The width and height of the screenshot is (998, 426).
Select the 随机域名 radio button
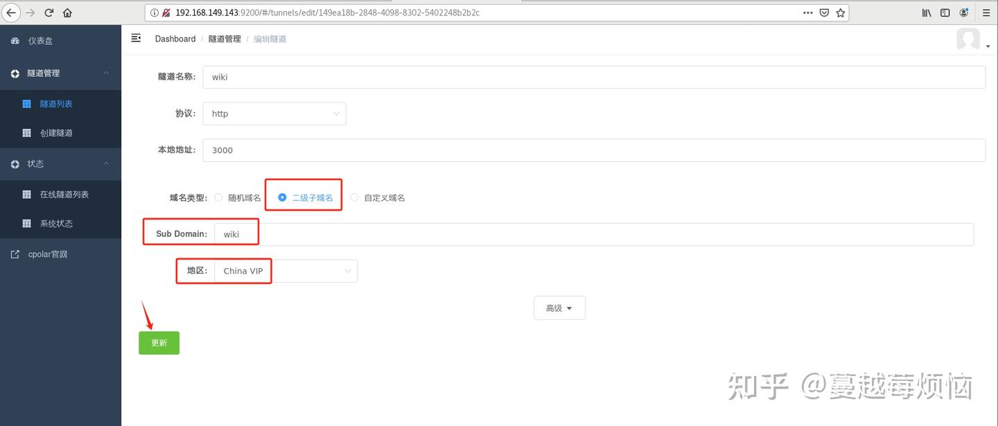coord(218,197)
